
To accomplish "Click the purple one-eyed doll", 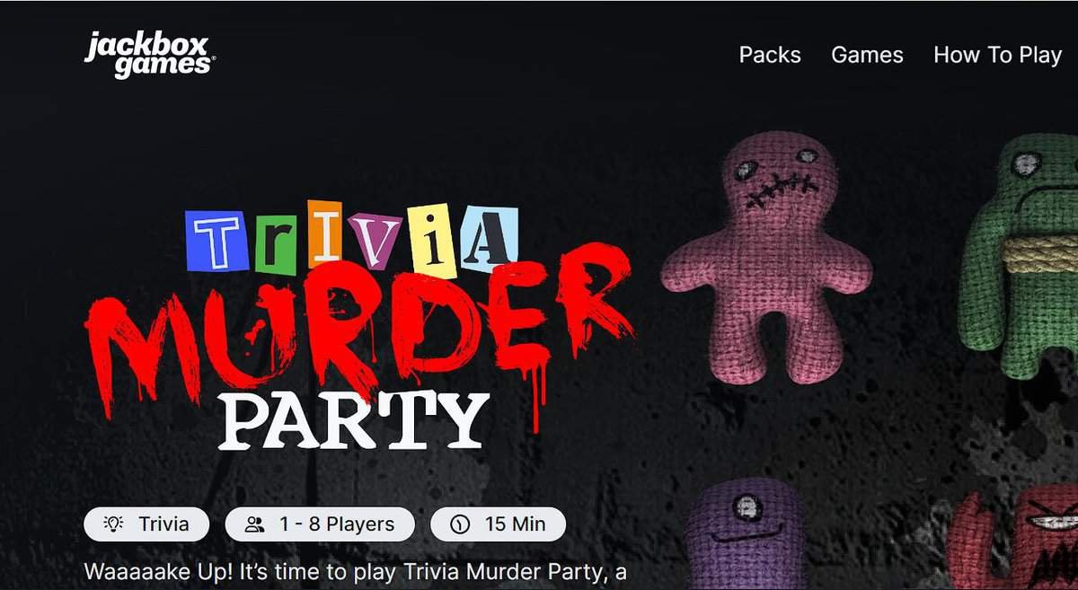I will point(743,534).
